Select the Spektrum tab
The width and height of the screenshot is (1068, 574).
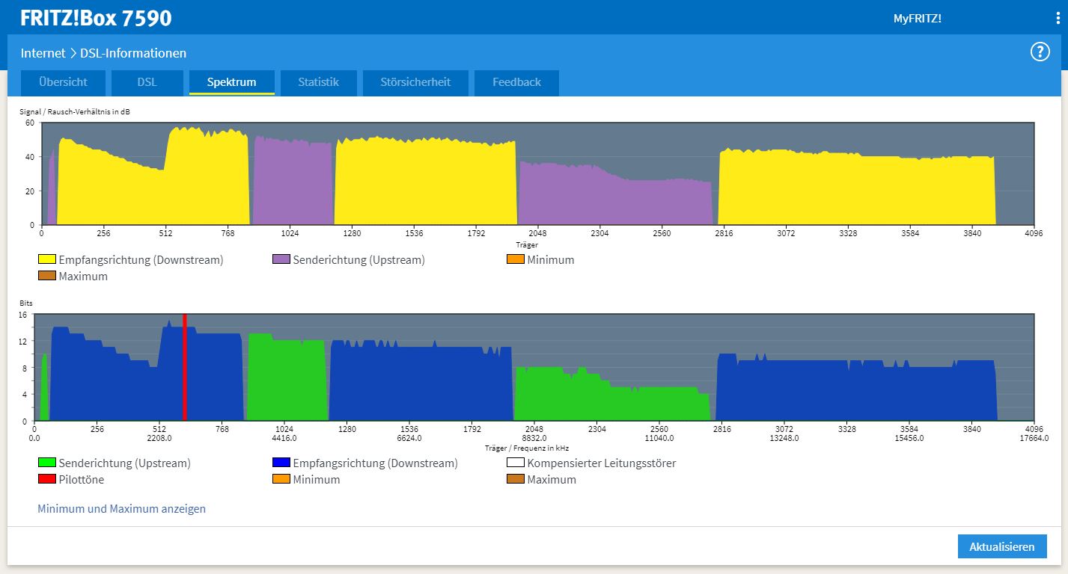[x=232, y=82]
